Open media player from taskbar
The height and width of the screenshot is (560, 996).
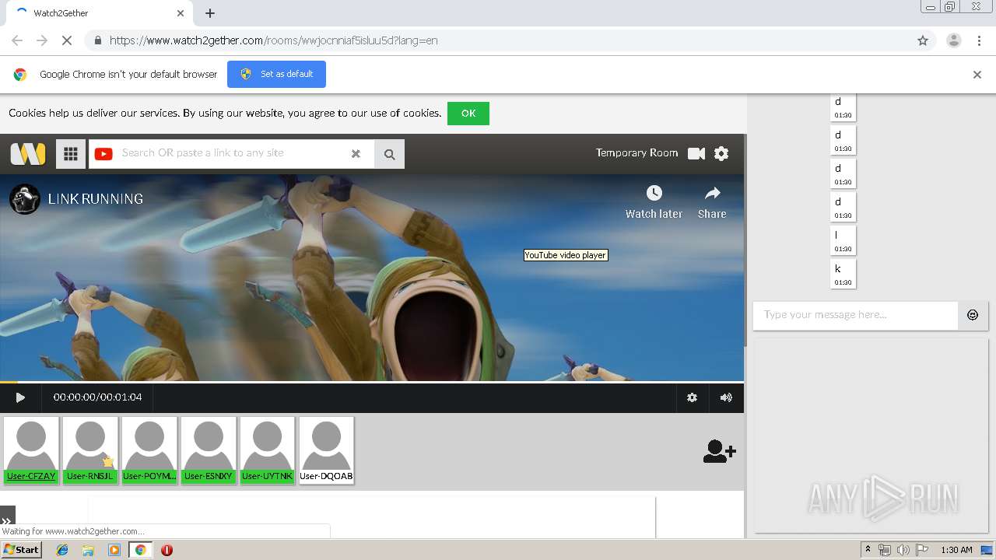point(114,550)
